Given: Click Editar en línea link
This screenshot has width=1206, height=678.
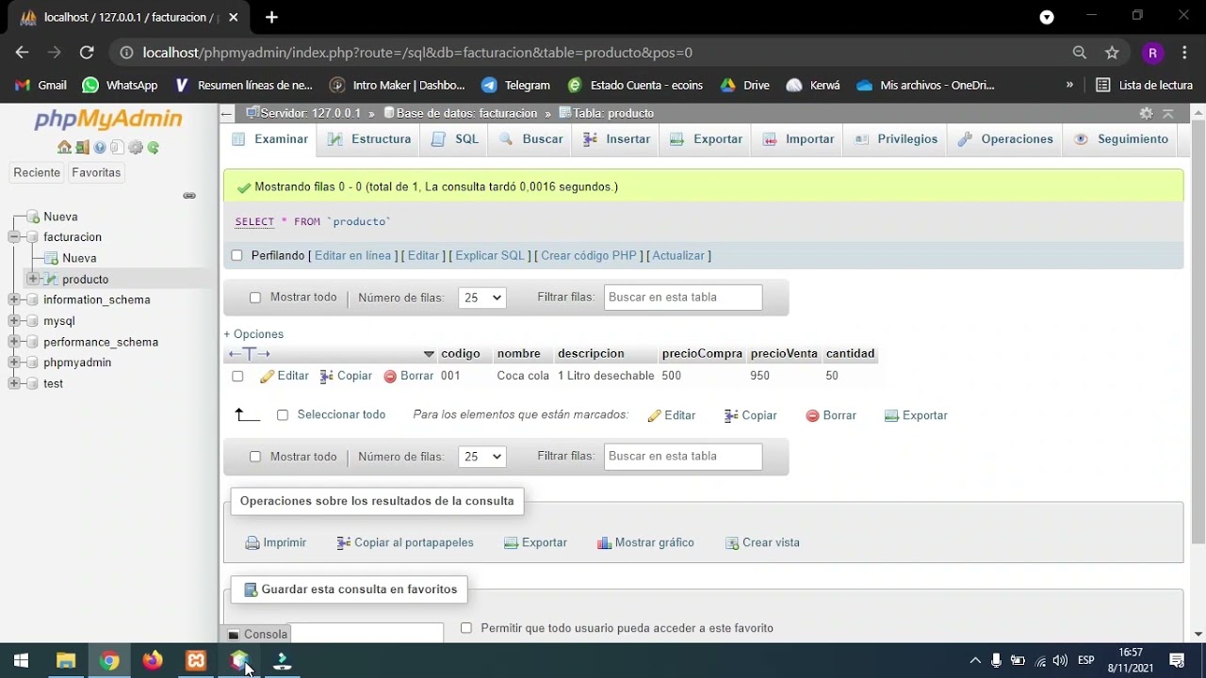Looking at the screenshot, I should coord(352,255).
